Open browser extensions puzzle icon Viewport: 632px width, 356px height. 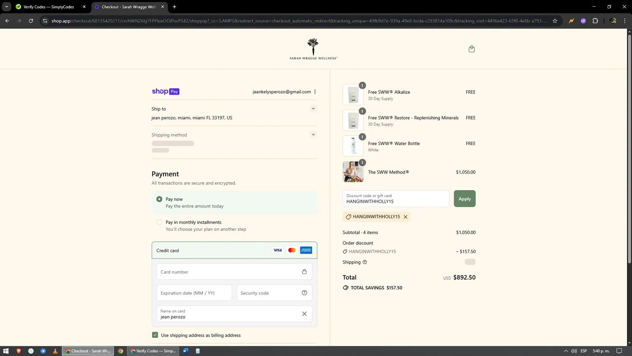(595, 21)
